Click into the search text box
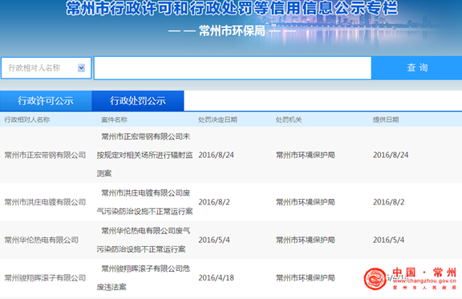Image resolution: width=462 pixels, height=299 pixels. pyautogui.click(x=233, y=68)
